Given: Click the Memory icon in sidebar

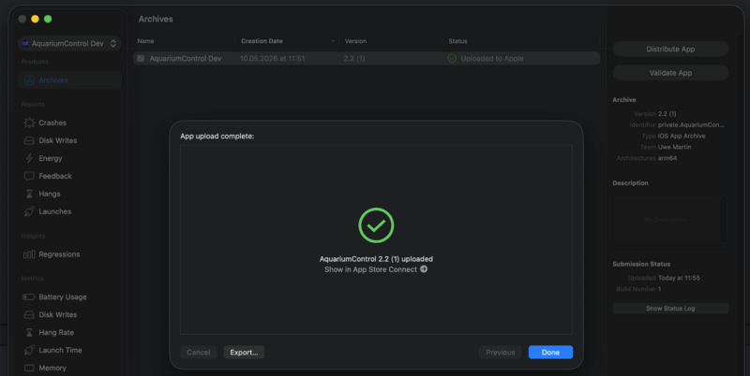Looking at the screenshot, I should [29, 368].
